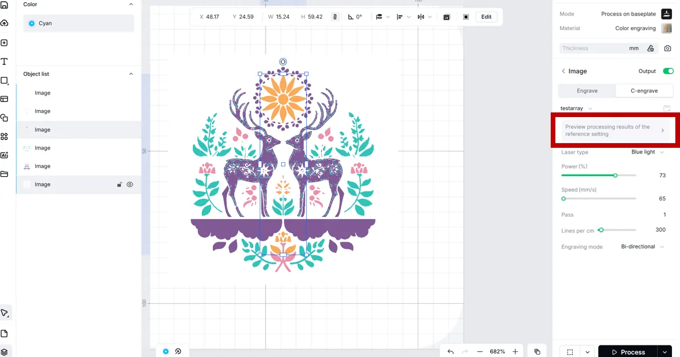
Task: Open the apps grid tool
Action: (x=4, y=137)
